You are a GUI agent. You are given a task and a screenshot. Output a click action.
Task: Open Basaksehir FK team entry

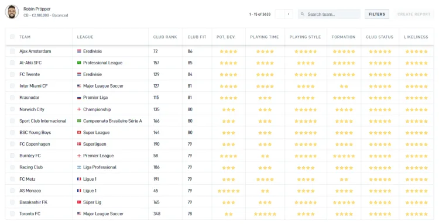tap(33, 202)
